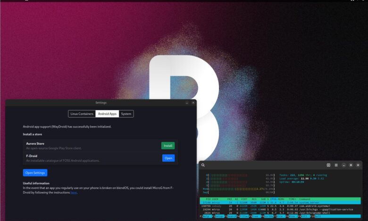
Task: Click the htop Load average readout
Action: point(301,178)
